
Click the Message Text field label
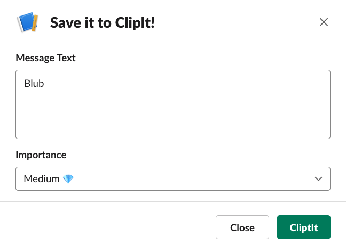[x=45, y=58]
